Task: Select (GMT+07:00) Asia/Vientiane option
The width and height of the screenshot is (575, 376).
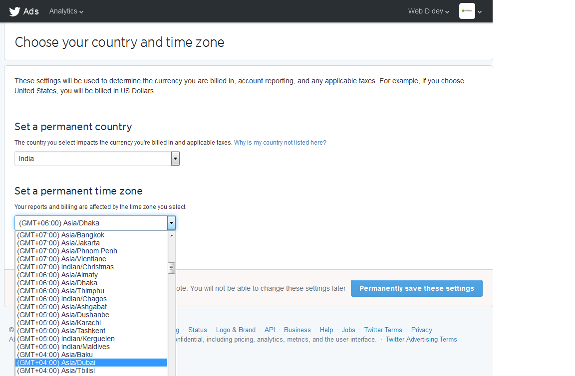Action: point(91,259)
